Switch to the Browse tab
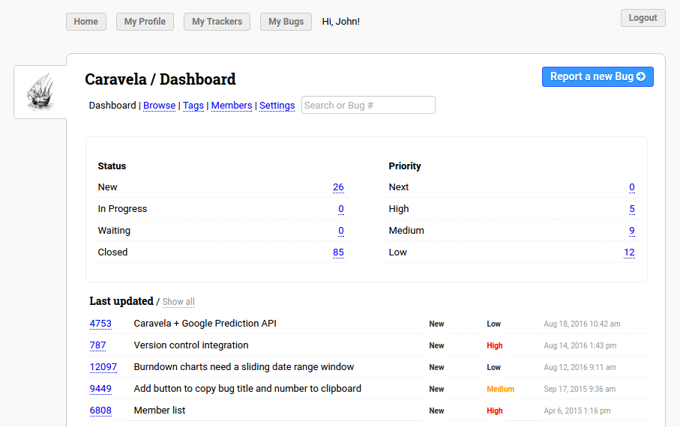The width and height of the screenshot is (680, 427). pyautogui.click(x=159, y=106)
